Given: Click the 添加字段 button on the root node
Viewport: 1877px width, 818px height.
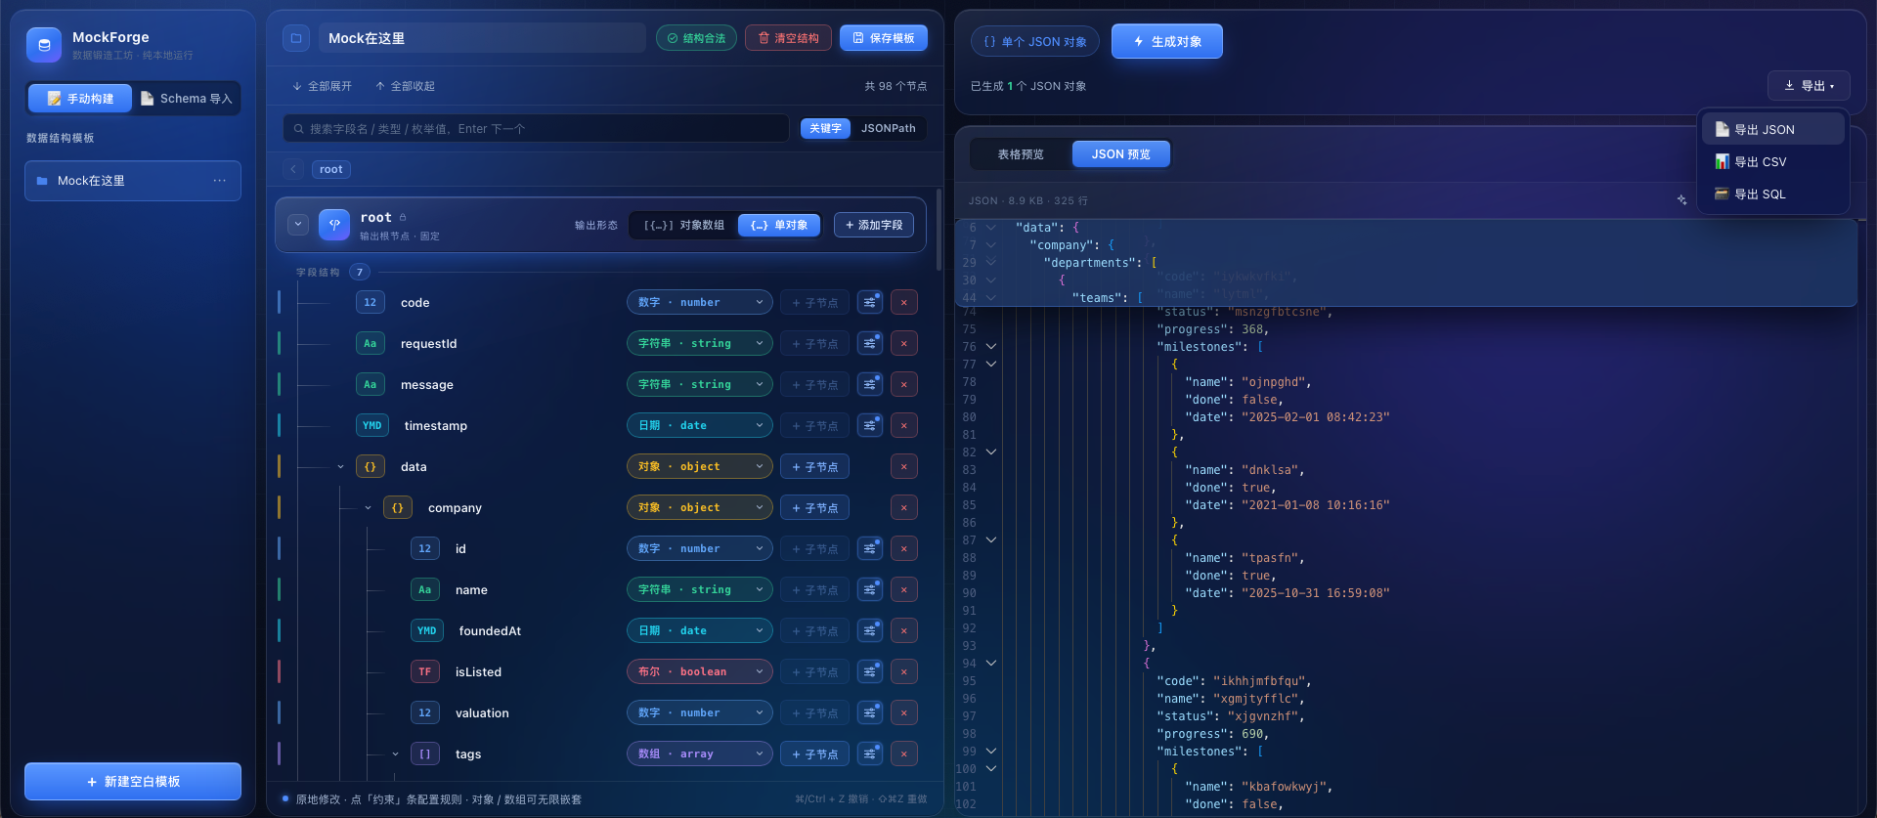Looking at the screenshot, I should [x=874, y=226].
